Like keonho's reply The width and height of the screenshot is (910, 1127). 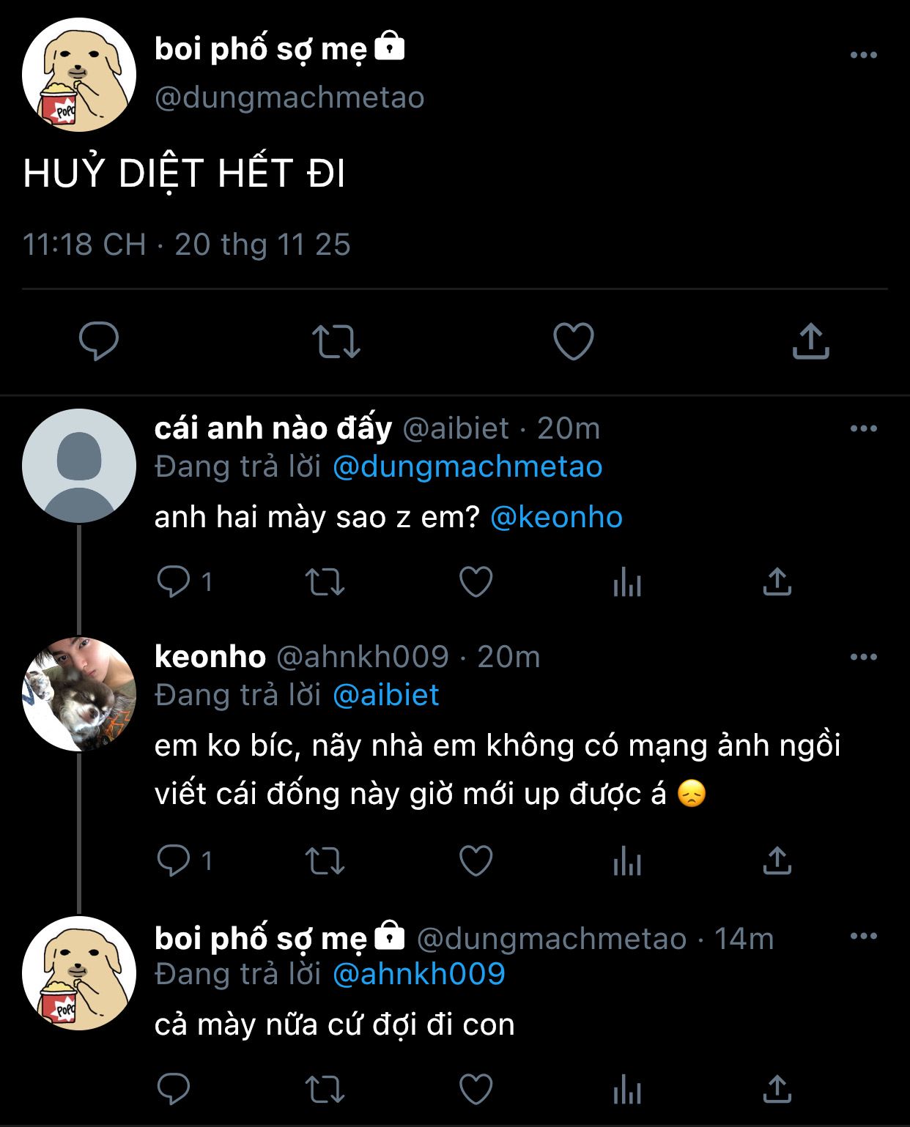click(x=476, y=861)
